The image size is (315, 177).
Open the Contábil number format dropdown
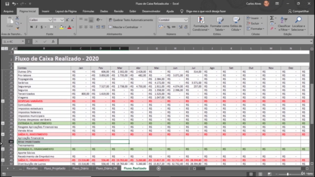click(186, 20)
